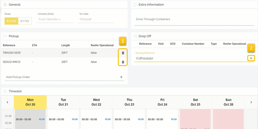Click the Extra Information info icon
Image resolution: width=258 pixels, height=129 pixels.
coord(135,5)
